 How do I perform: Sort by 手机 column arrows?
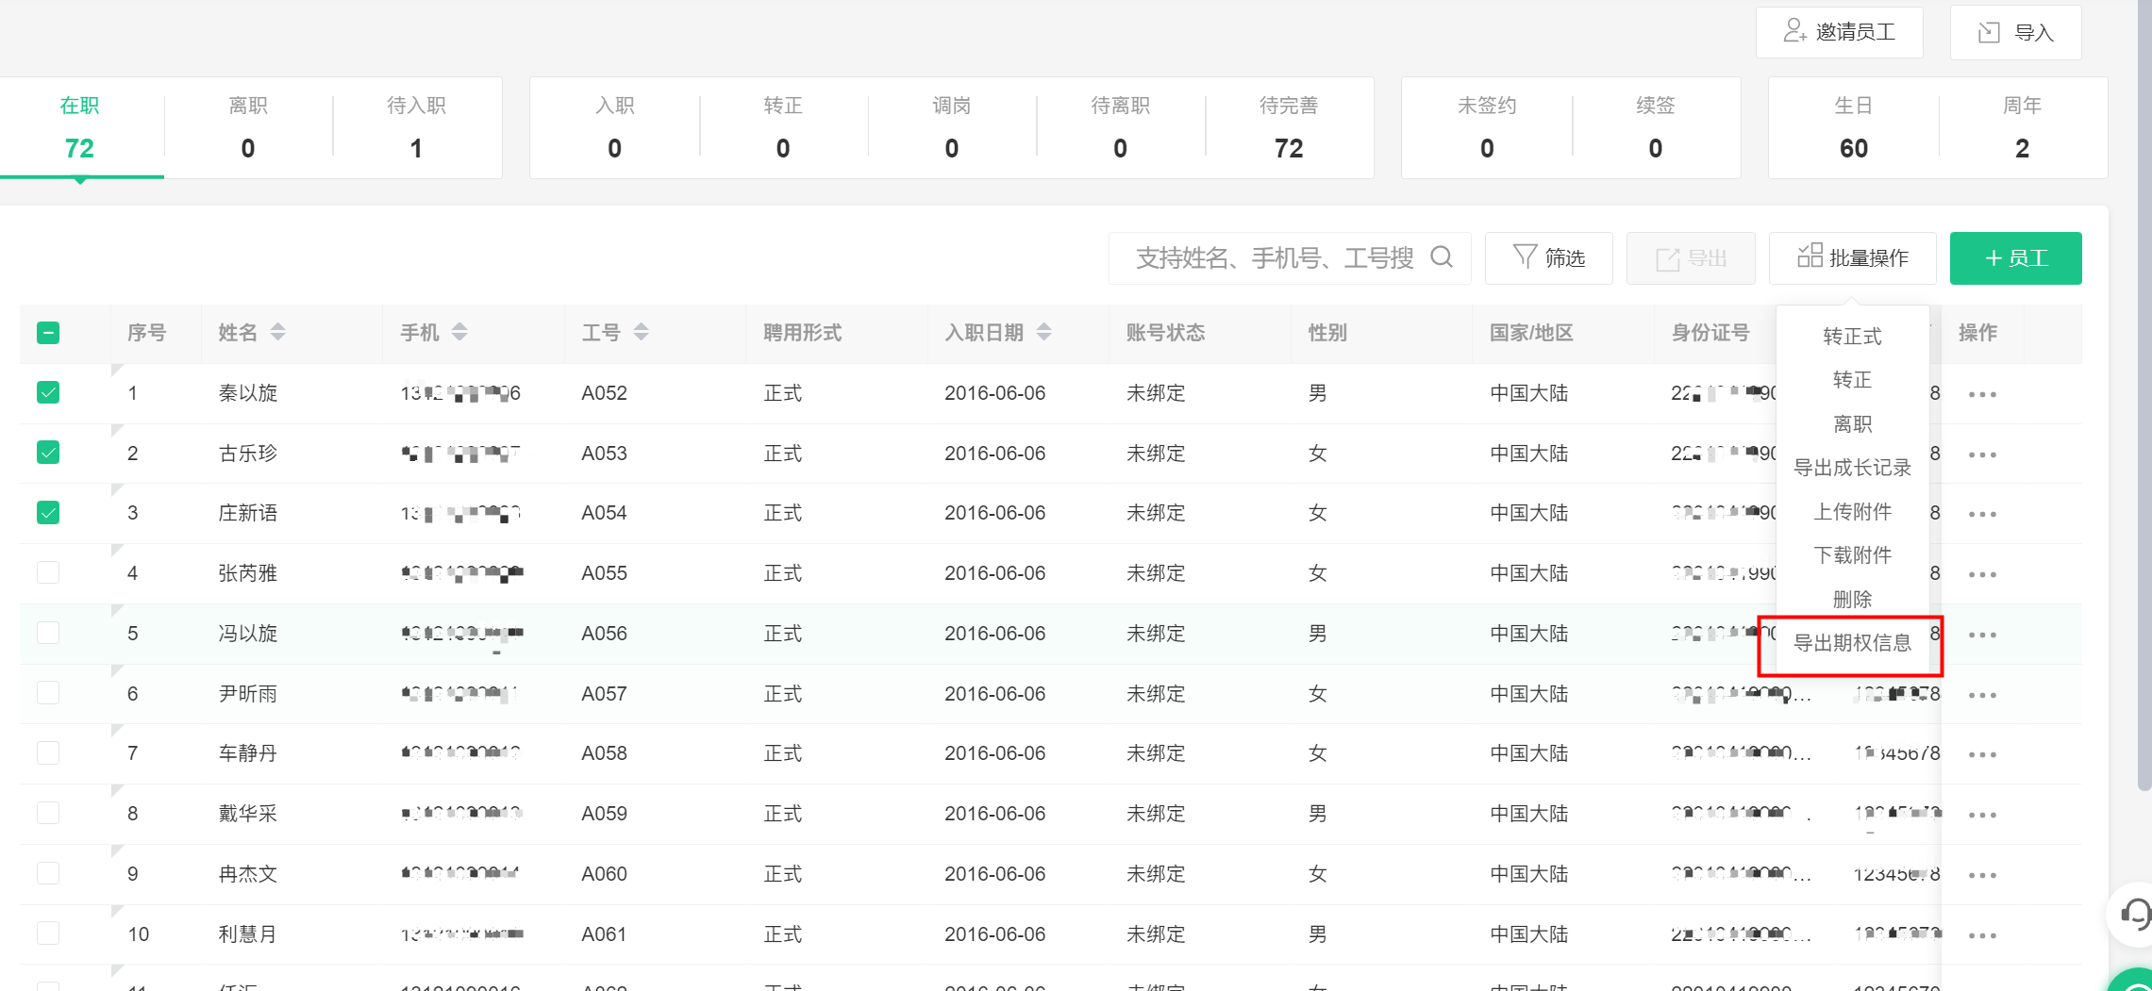(x=459, y=332)
